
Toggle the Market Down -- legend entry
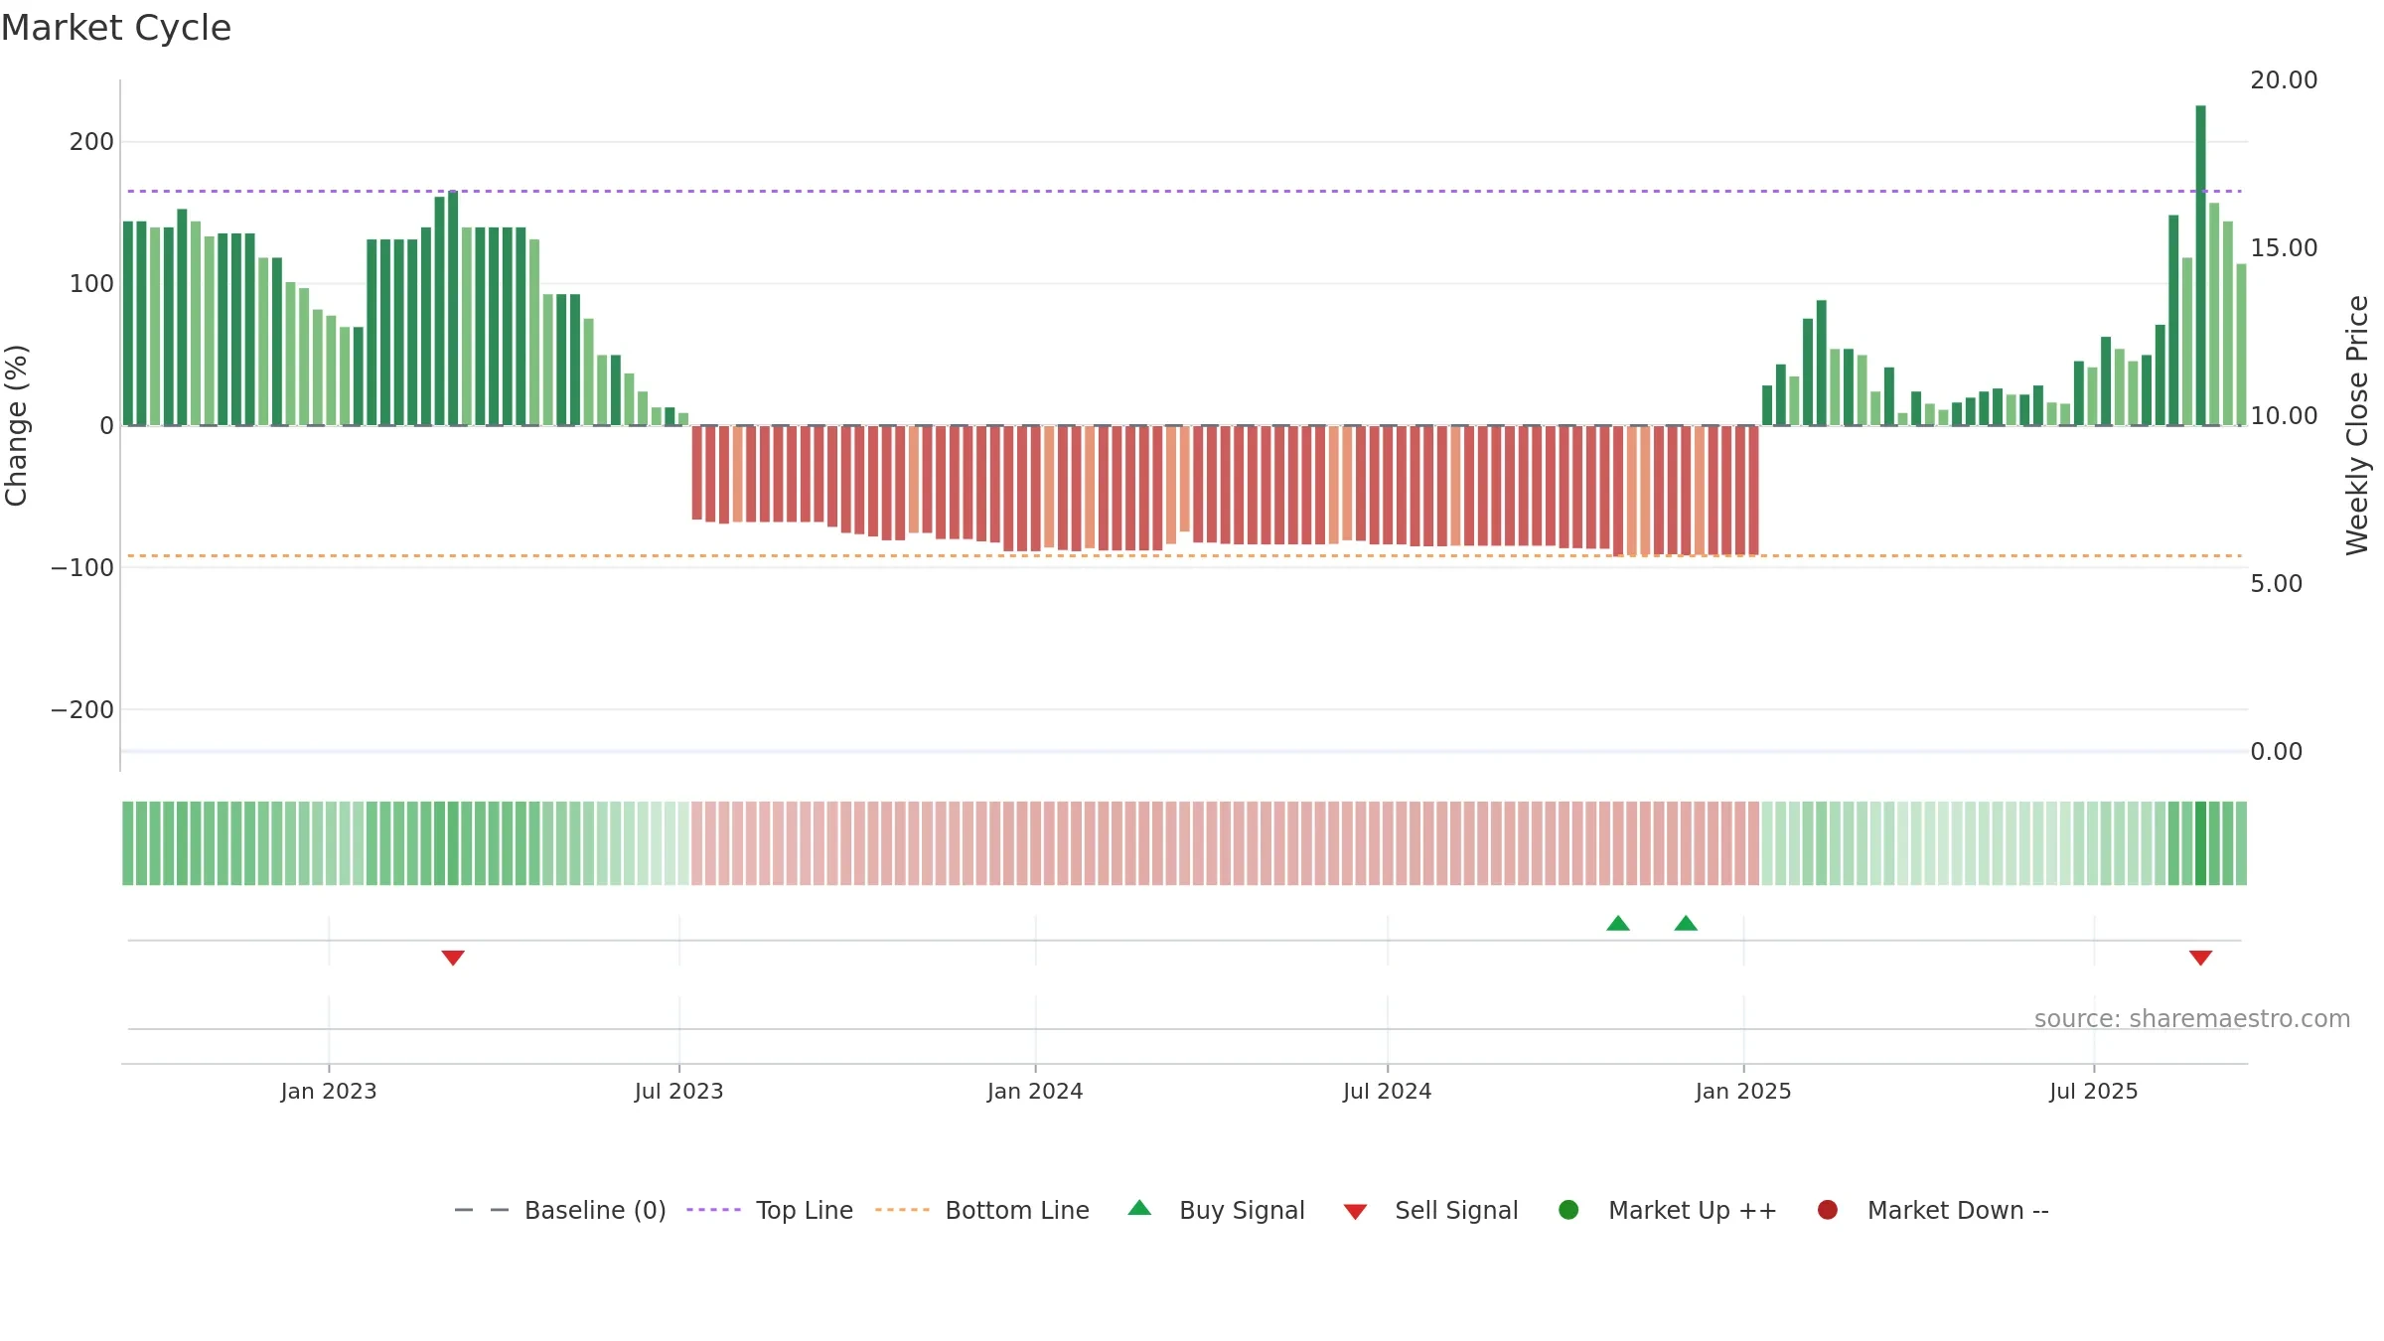[1933, 1210]
